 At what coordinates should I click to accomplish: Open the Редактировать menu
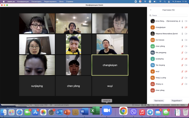point(50,1)
